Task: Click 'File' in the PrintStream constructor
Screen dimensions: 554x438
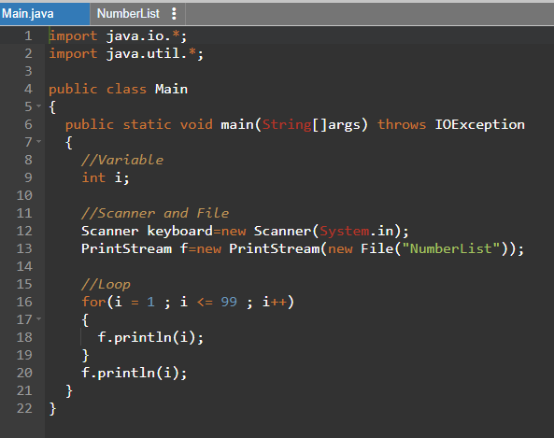Action: click(376, 248)
